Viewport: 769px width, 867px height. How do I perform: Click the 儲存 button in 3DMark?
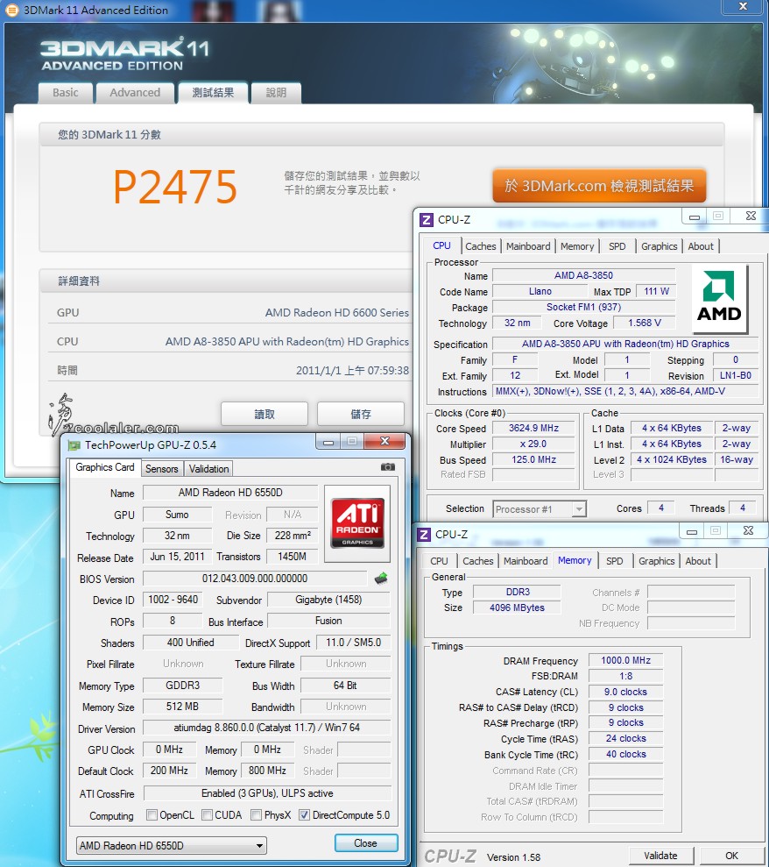(x=361, y=414)
